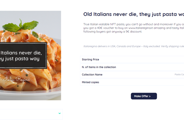The width and height of the screenshot is (184, 124).
Task: Click the Make Offer button
Action: [143, 96]
